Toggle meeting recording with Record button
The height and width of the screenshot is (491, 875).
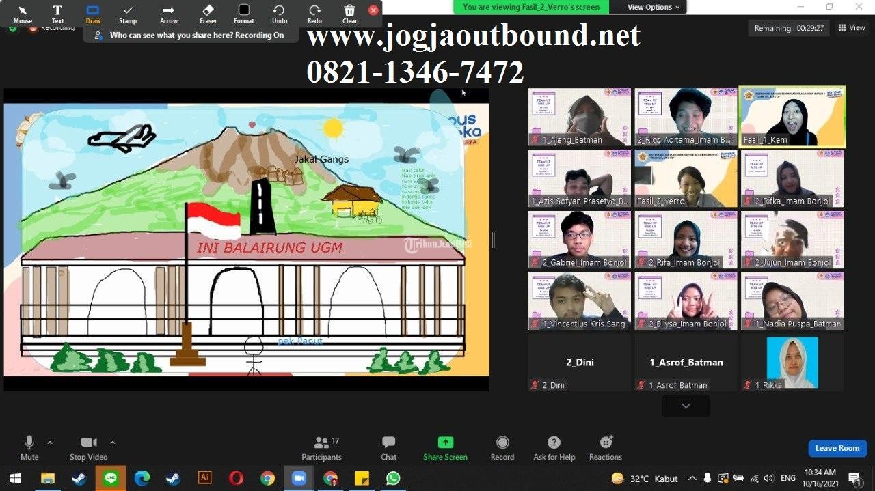pos(502,447)
